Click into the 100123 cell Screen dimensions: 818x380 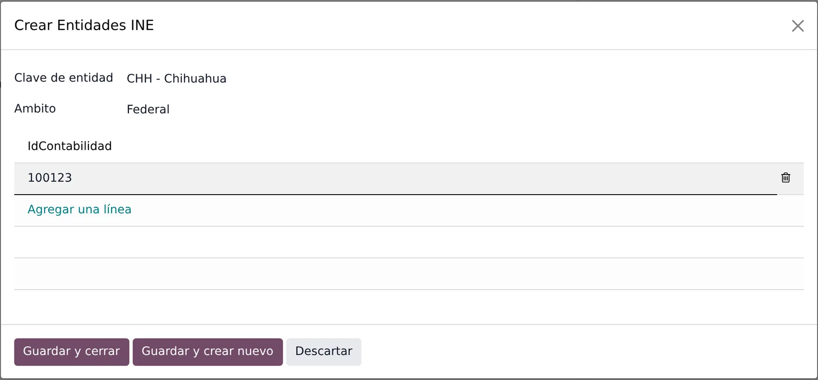[x=50, y=178]
